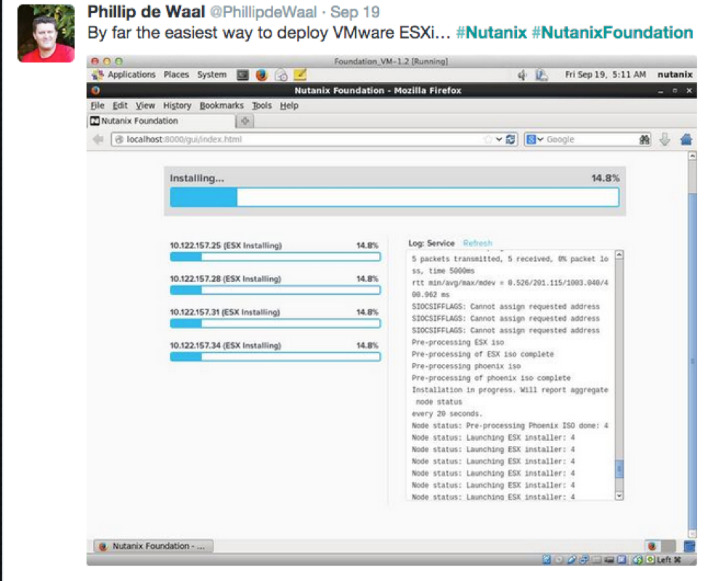Open Firefox History menu
The width and height of the screenshot is (708, 581).
[177, 105]
